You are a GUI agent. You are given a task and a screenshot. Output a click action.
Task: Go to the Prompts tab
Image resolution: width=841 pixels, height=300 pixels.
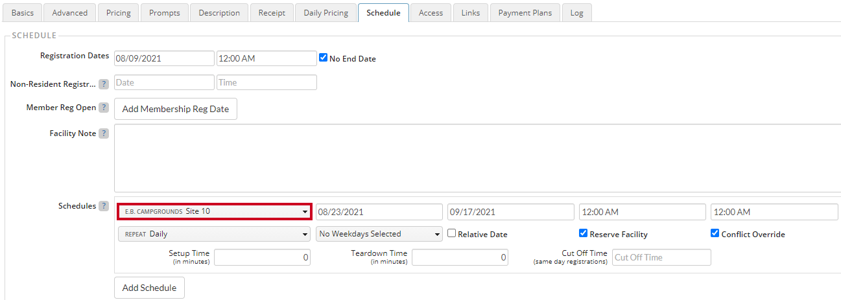click(165, 13)
